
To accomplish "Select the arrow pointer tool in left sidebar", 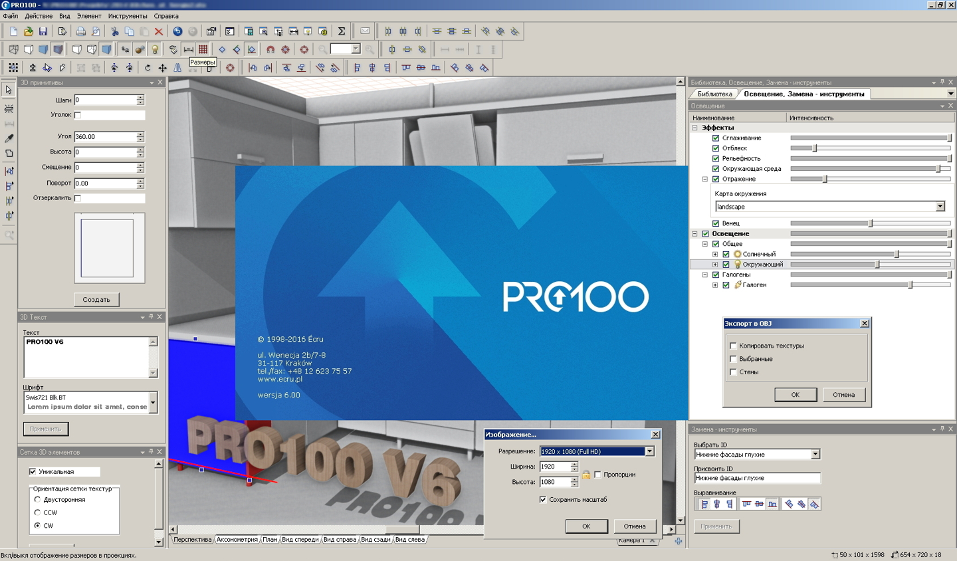I will (x=9, y=90).
